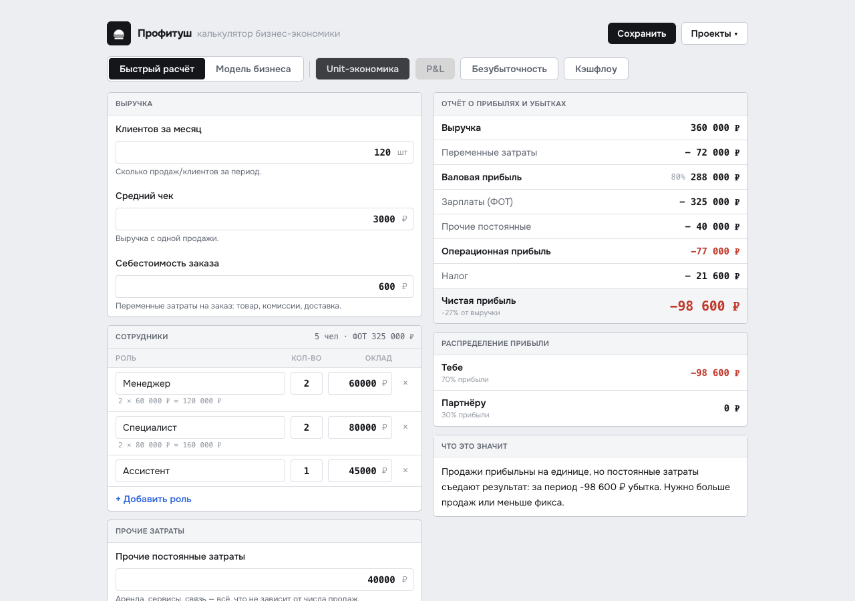Image resolution: width=855 pixels, height=601 pixels.
Task: Click the 2 × 60 000 ₽ = 120 000 ₽ line
Action: pos(170,401)
